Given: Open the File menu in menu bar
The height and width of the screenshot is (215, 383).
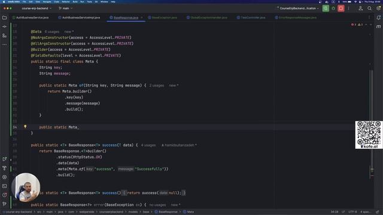Looking at the screenshot, I should coord(24,2).
